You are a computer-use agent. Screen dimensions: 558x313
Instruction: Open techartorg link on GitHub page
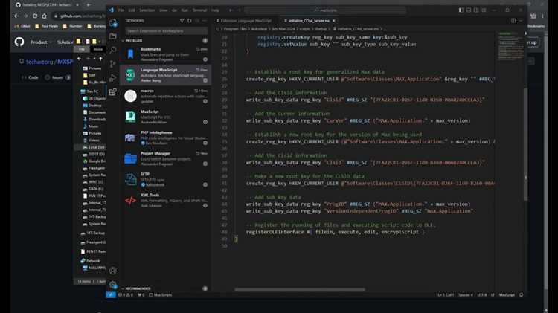[x=39, y=62]
